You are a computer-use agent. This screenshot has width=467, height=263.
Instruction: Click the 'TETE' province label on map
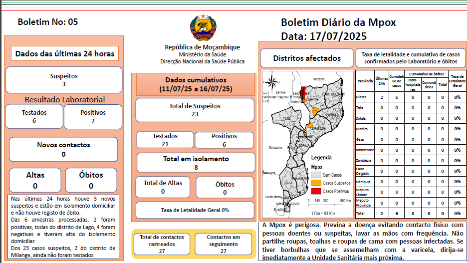tap(286, 118)
